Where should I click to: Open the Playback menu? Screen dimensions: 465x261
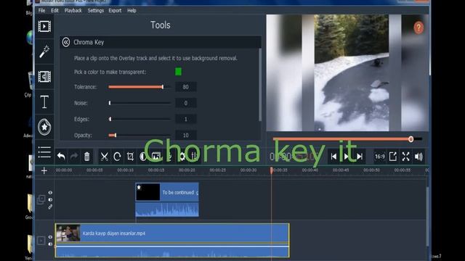click(73, 10)
